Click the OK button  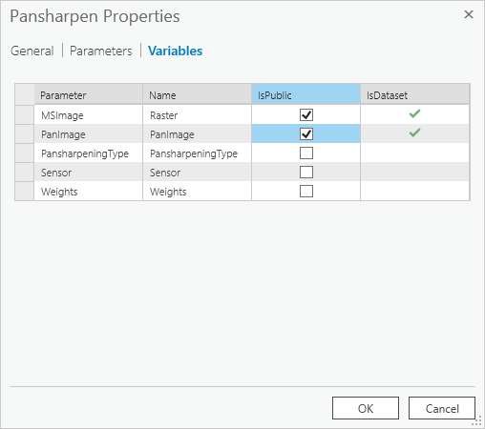click(366, 408)
